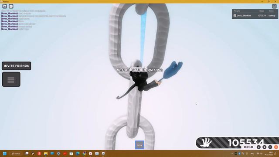This screenshot has height=157, width=279.
Task: Show hidden system tray icons
Action: (232, 154)
